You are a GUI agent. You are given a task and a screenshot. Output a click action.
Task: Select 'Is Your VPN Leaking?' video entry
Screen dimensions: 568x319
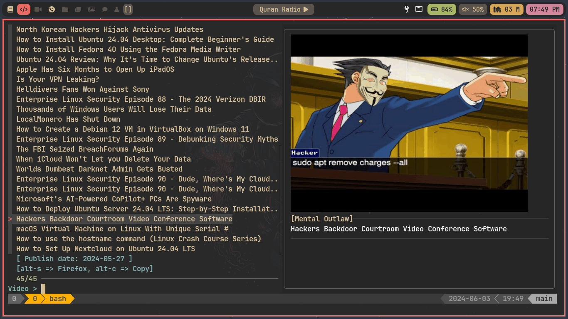[x=58, y=79]
